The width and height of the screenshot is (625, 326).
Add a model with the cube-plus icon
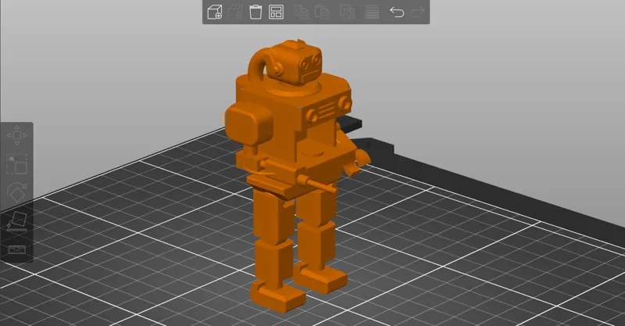(x=214, y=12)
